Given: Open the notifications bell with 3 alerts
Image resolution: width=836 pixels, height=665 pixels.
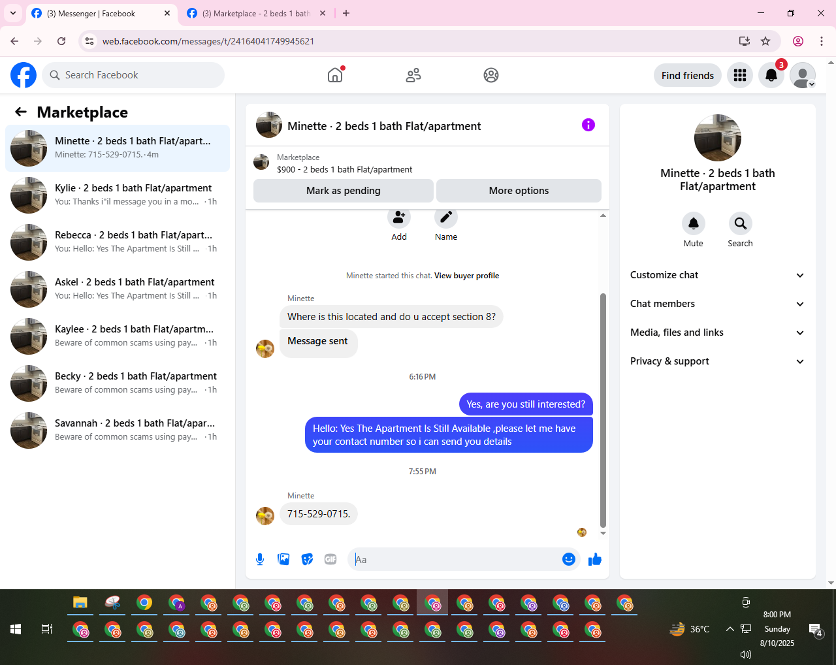Looking at the screenshot, I should click(x=771, y=75).
